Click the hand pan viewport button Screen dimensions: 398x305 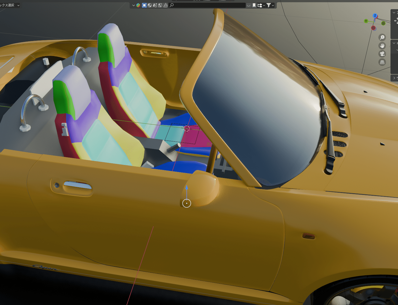382,46
